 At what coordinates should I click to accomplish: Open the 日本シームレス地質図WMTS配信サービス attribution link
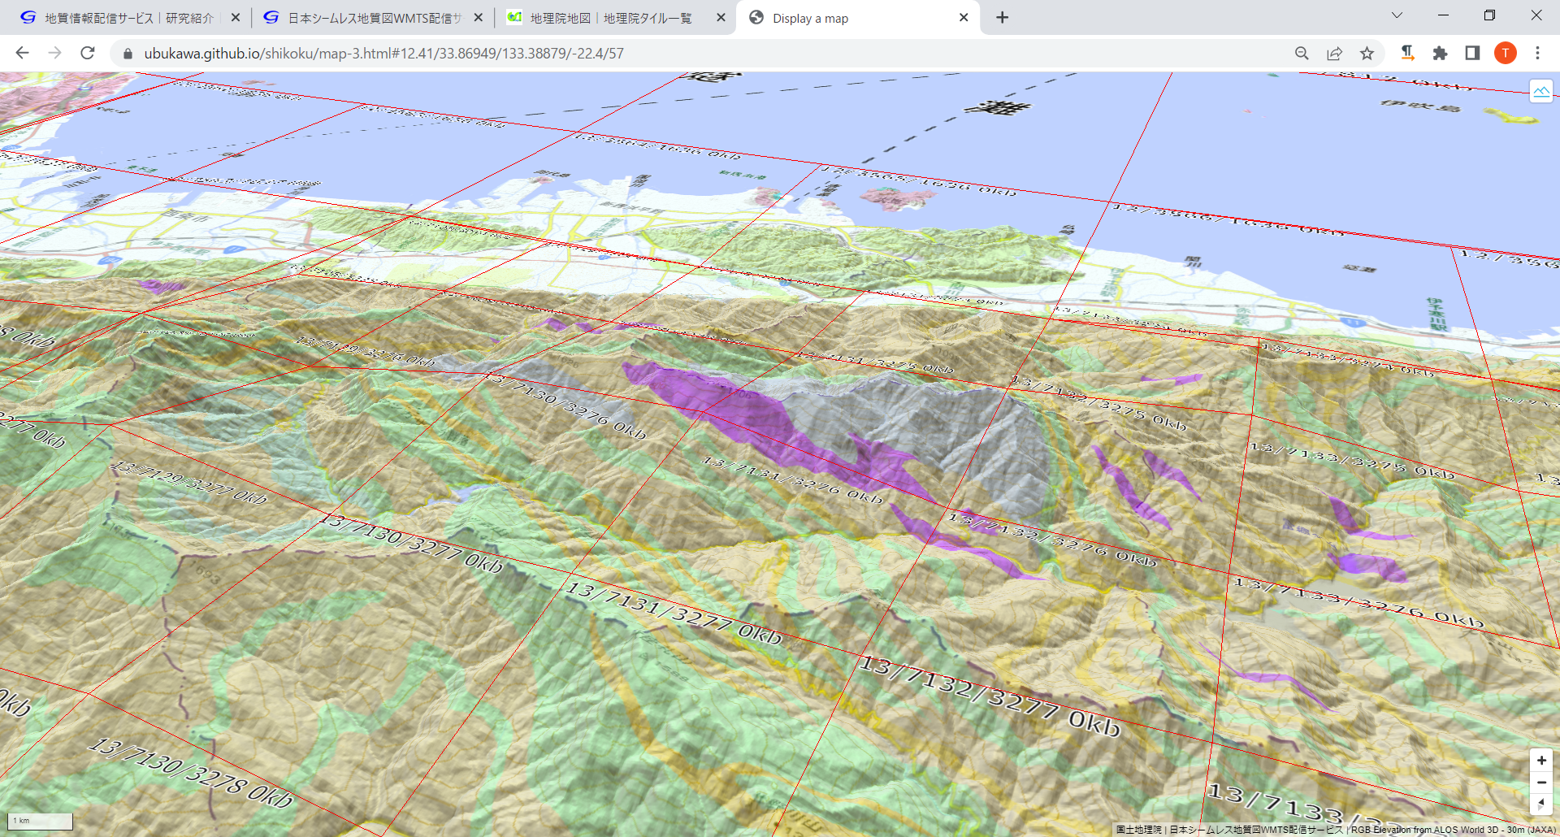click(1256, 830)
